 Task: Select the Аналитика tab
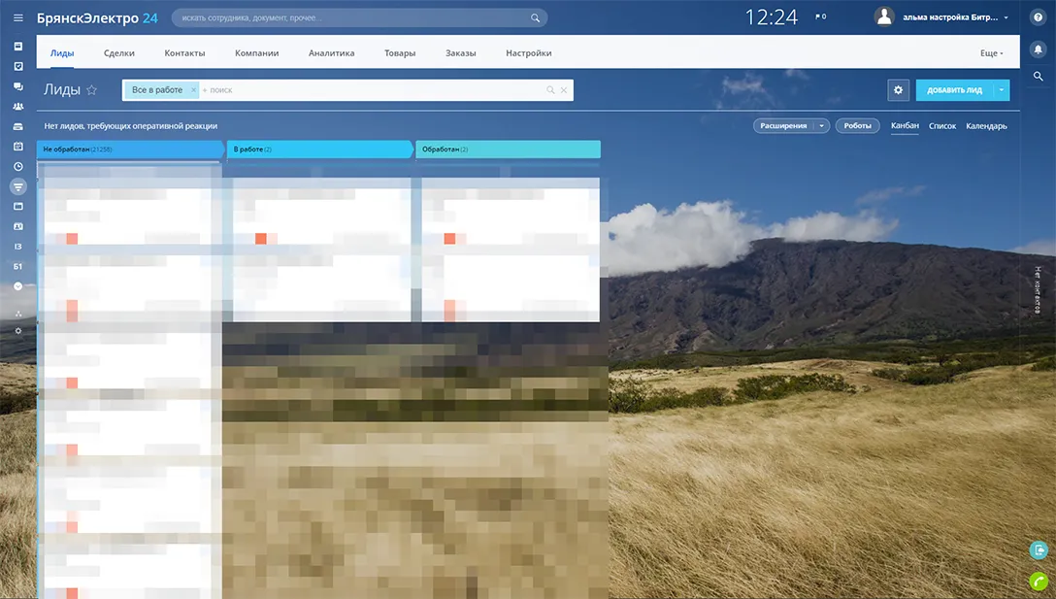coord(331,53)
